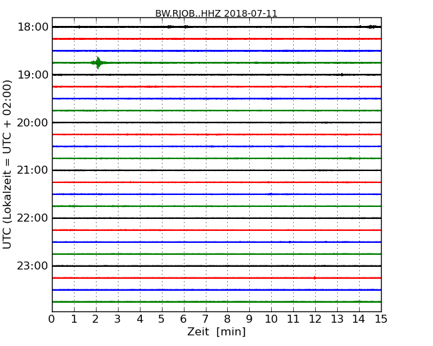Screen dimensions: 433x346
Task: Click the black blip near minute 13 on the 19:00 trace
Action: pos(342,75)
